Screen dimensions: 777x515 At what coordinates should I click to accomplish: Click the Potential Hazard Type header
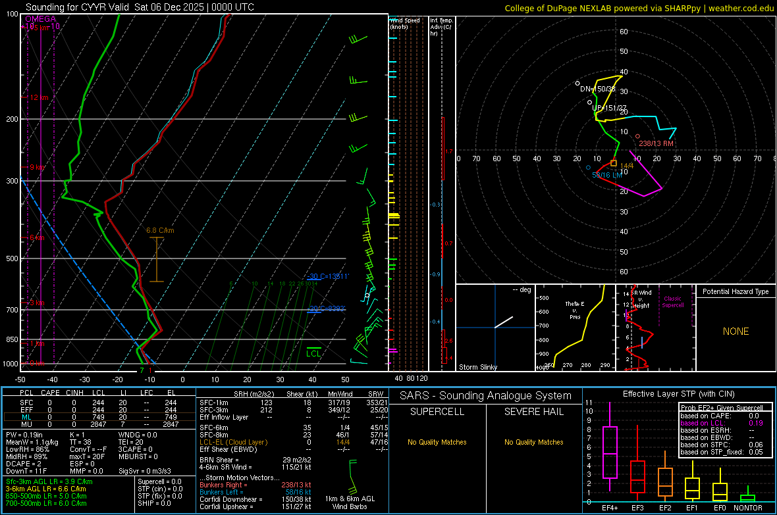[x=736, y=291]
